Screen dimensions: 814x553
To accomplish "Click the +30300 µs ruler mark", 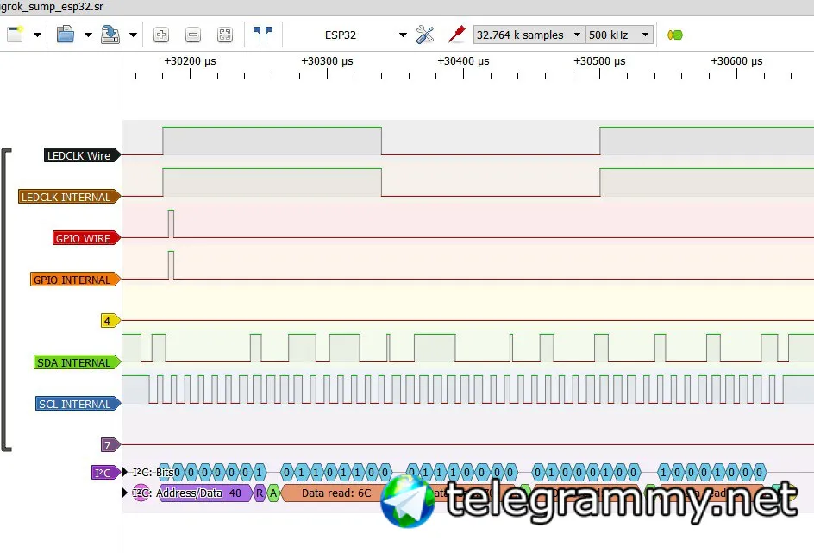I will coord(327,60).
